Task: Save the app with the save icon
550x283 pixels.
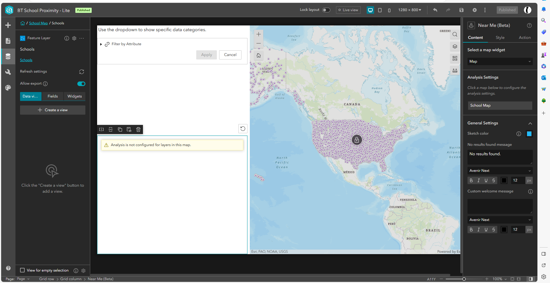Action: coord(461,10)
